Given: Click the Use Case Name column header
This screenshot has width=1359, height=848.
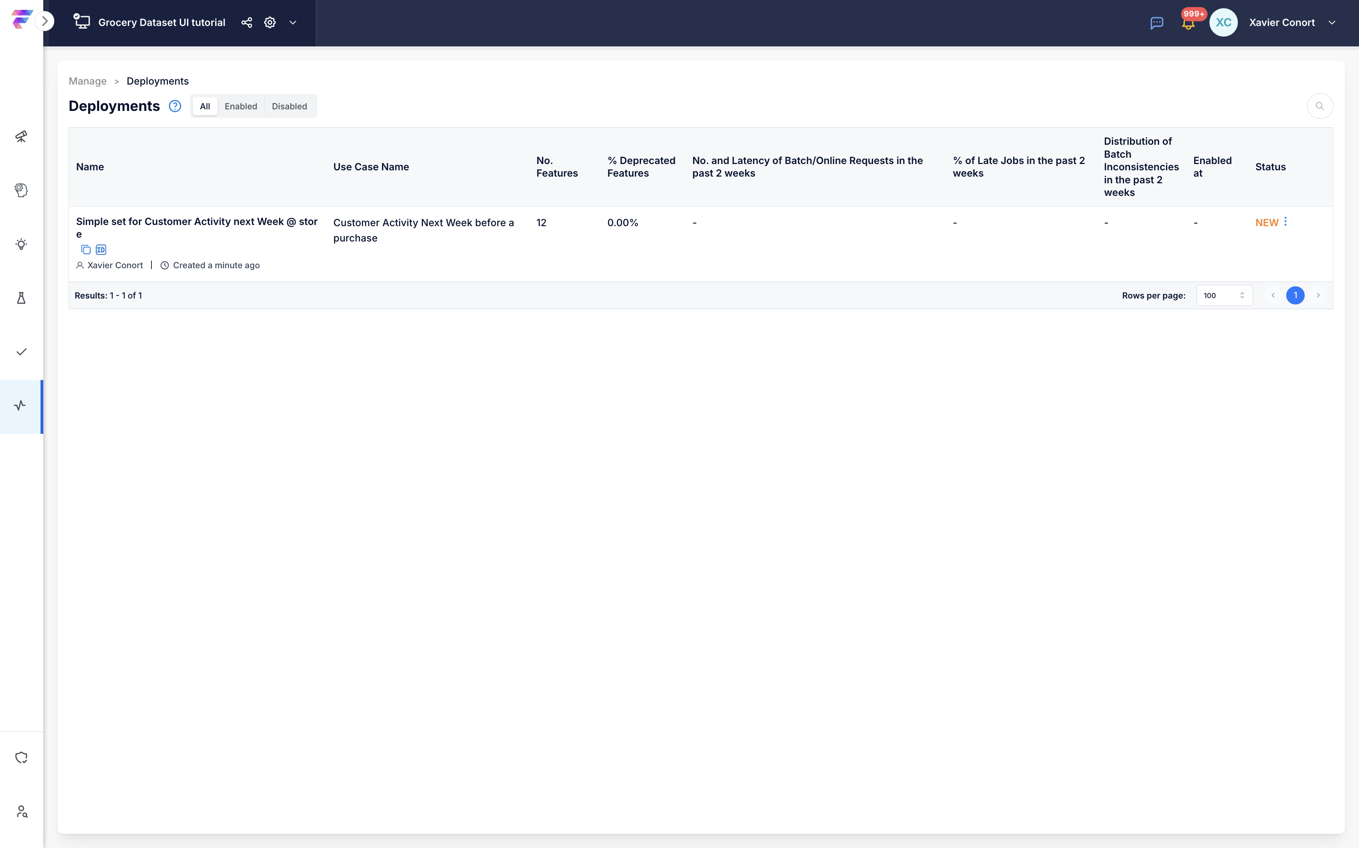Looking at the screenshot, I should tap(371, 167).
